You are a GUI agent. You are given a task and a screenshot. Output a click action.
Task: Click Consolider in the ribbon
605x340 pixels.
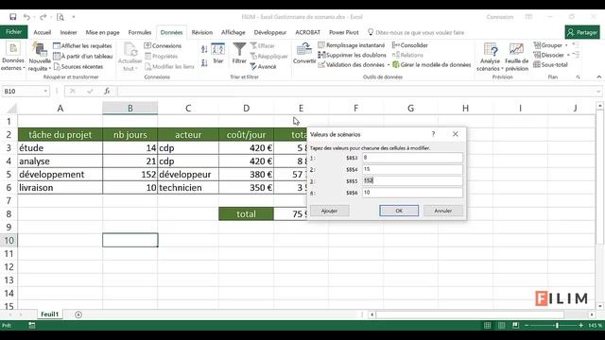click(409, 45)
